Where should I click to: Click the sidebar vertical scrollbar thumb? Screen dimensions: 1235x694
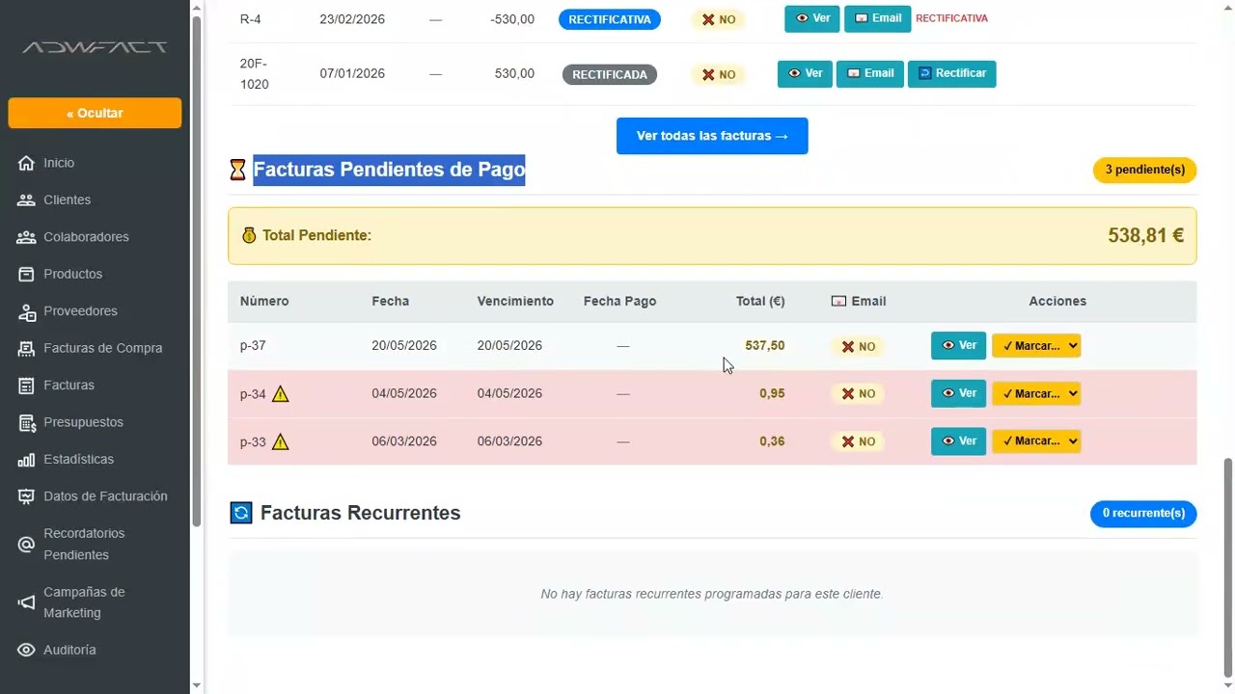197,273
